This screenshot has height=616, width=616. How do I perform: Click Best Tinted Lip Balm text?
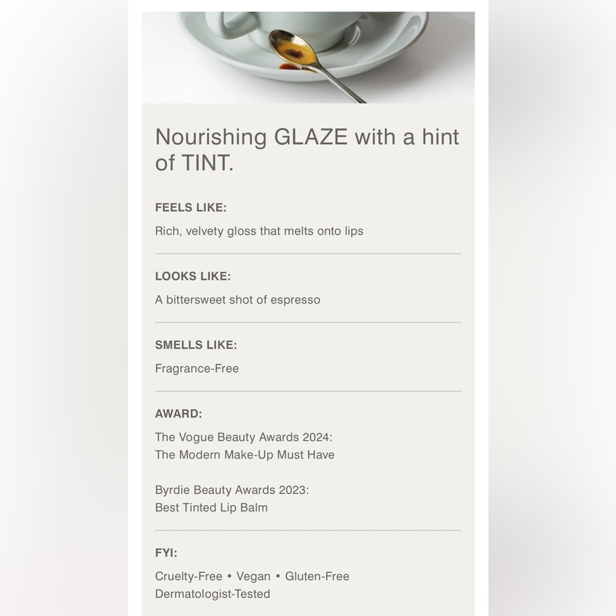[211, 508]
